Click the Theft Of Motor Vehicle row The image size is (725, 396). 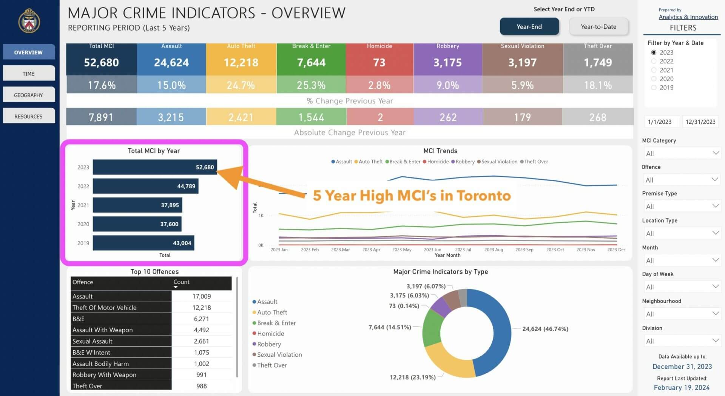151,307
